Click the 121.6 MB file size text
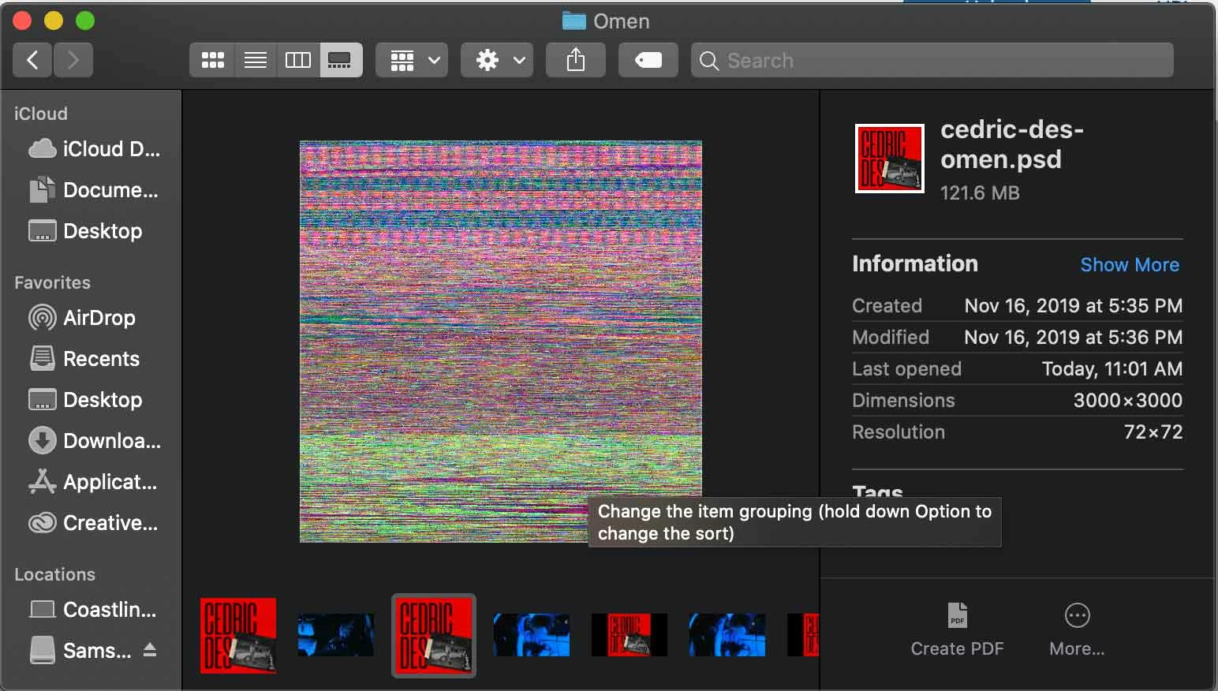Image resolution: width=1218 pixels, height=691 pixels. pyautogui.click(x=980, y=192)
